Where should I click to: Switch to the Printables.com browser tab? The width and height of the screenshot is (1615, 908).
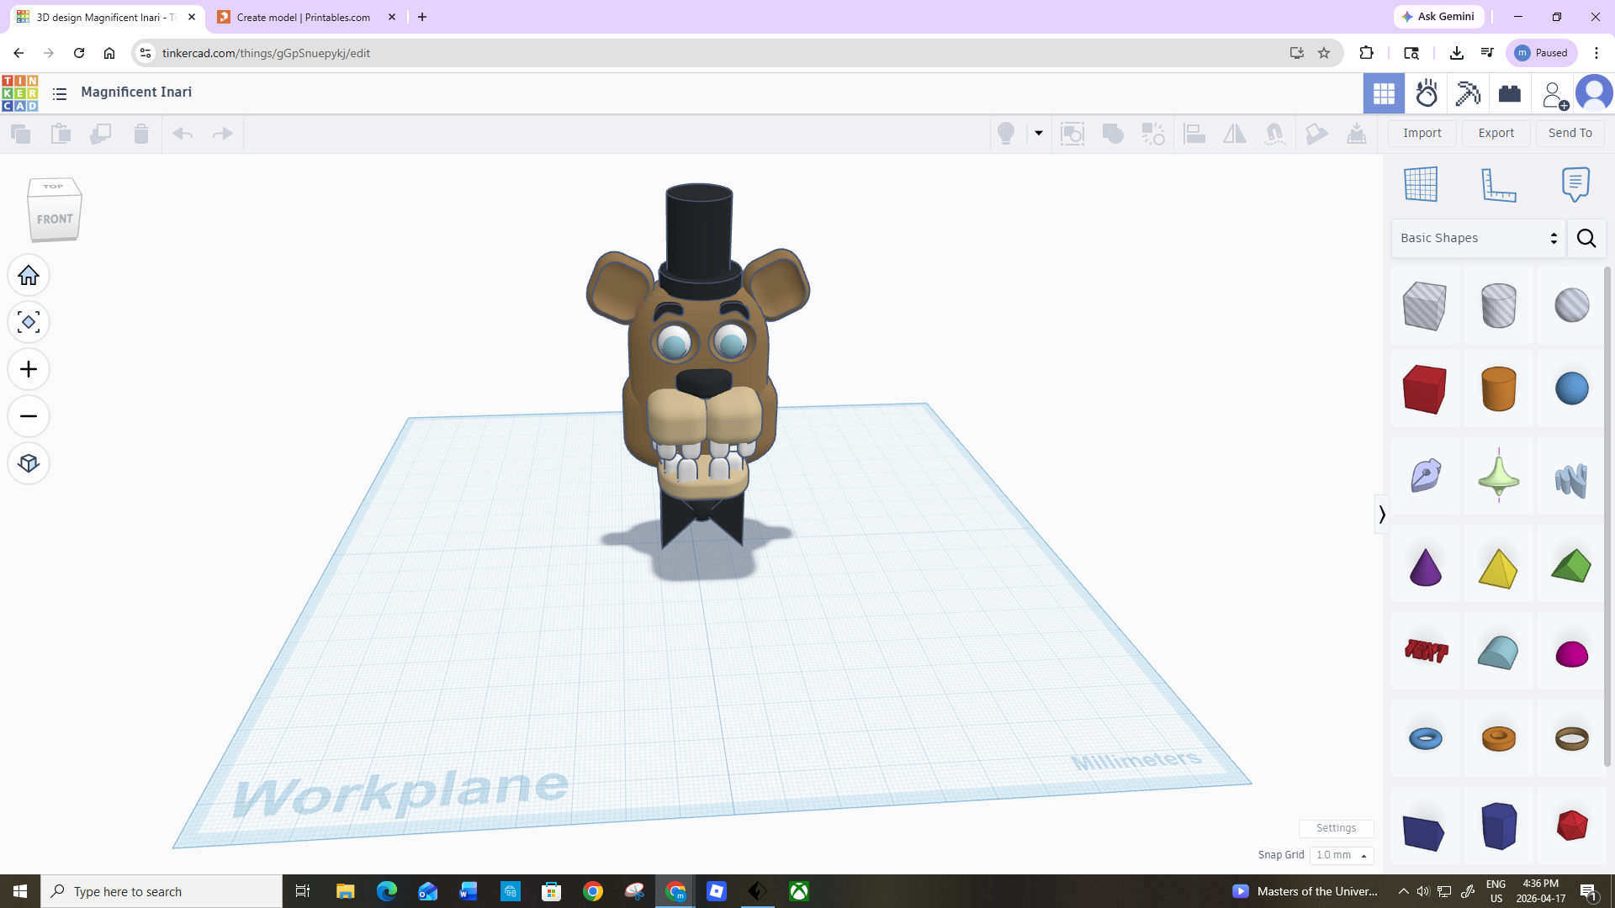pos(305,17)
